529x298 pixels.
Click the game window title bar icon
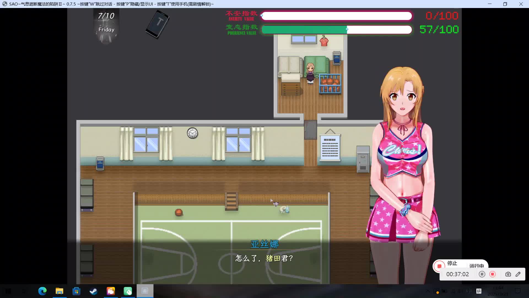point(5,4)
